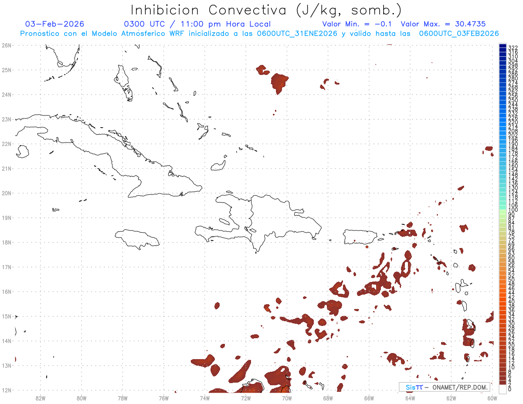Click the Jamaica island outline
Image resolution: width=523 pixels, height=404 pixels.
pyautogui.click(x=137, y=239)
